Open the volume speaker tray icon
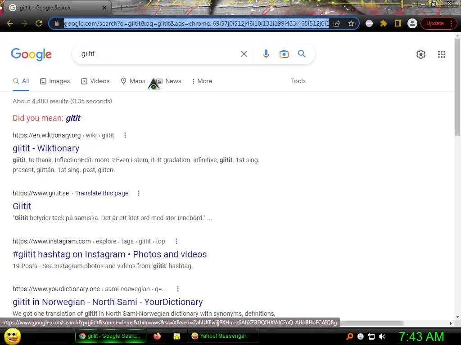 [x=382, y=336]
